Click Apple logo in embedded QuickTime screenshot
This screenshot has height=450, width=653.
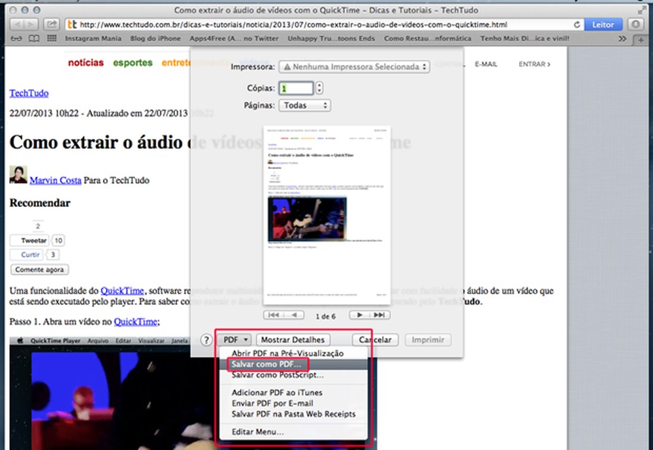20,340
